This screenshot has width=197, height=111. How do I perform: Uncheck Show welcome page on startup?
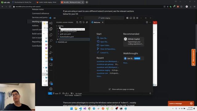click(x=110, y=89)
